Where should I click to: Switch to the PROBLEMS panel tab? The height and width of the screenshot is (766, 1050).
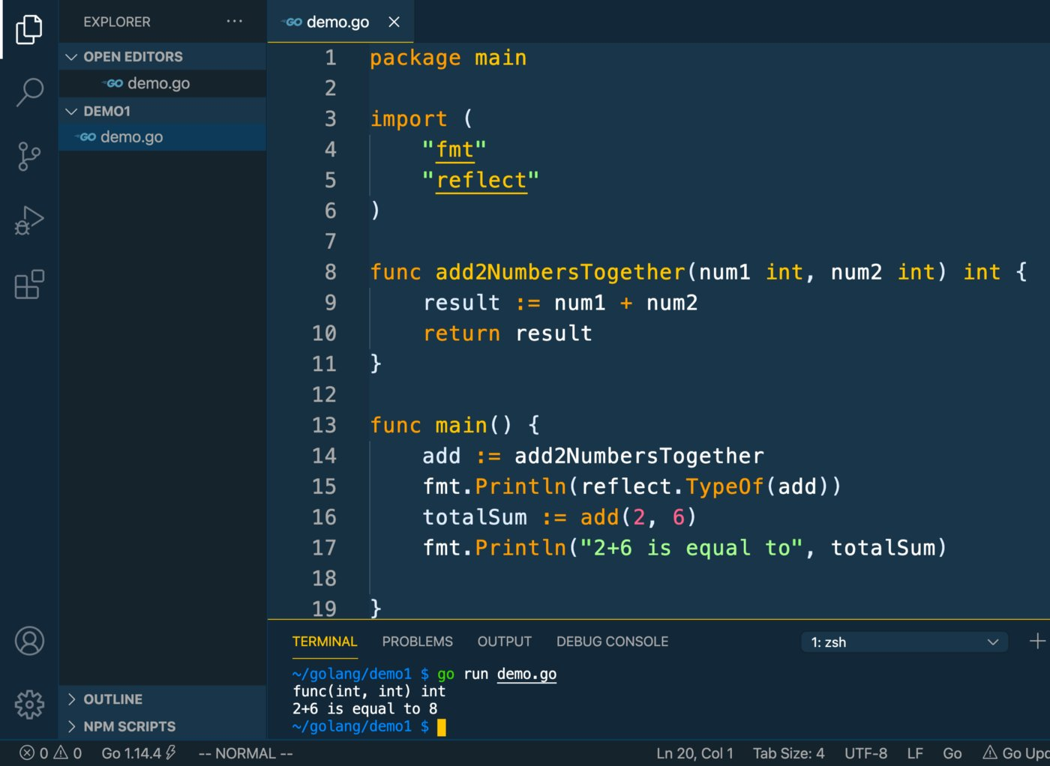pos(417,642)
